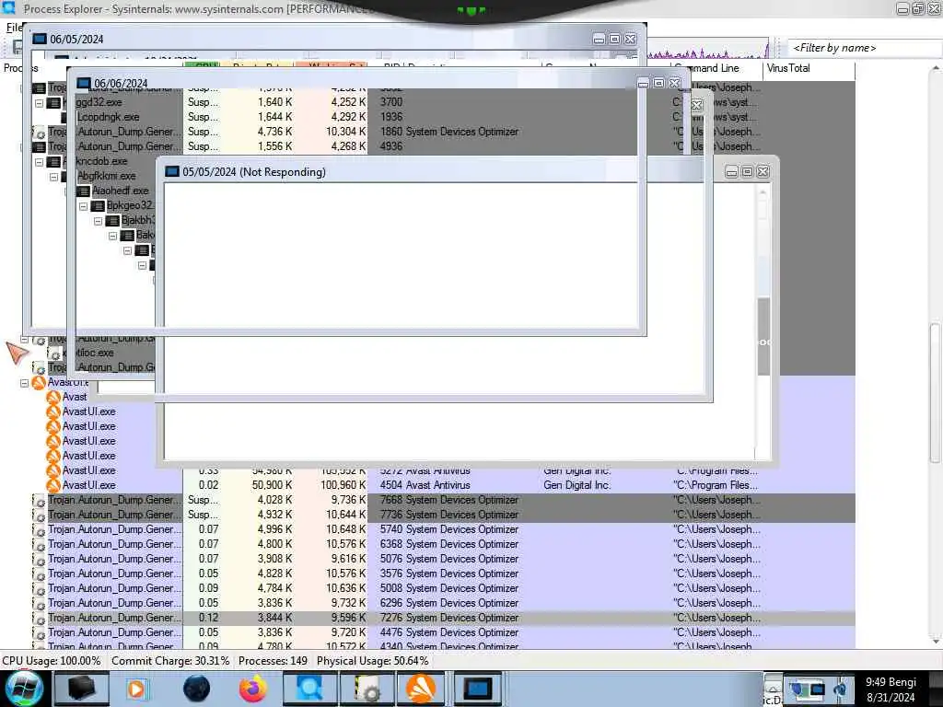Collapse the kncdob.exe process tree node
943x707 pixels.
coord(39,162)
